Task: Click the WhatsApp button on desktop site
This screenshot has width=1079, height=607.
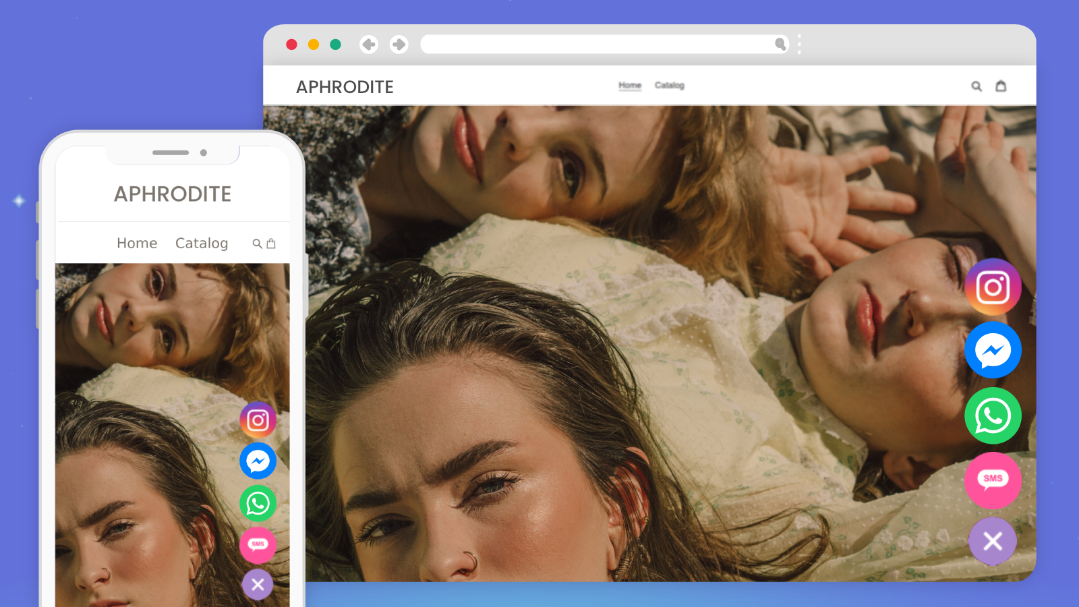Action: point(993,415)
